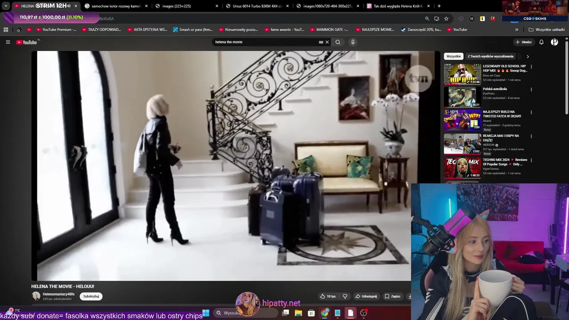Open options menu for Polská autoškola video
Image resolution: width=569 pixels, height=320 pixels.
pos(531,89)
